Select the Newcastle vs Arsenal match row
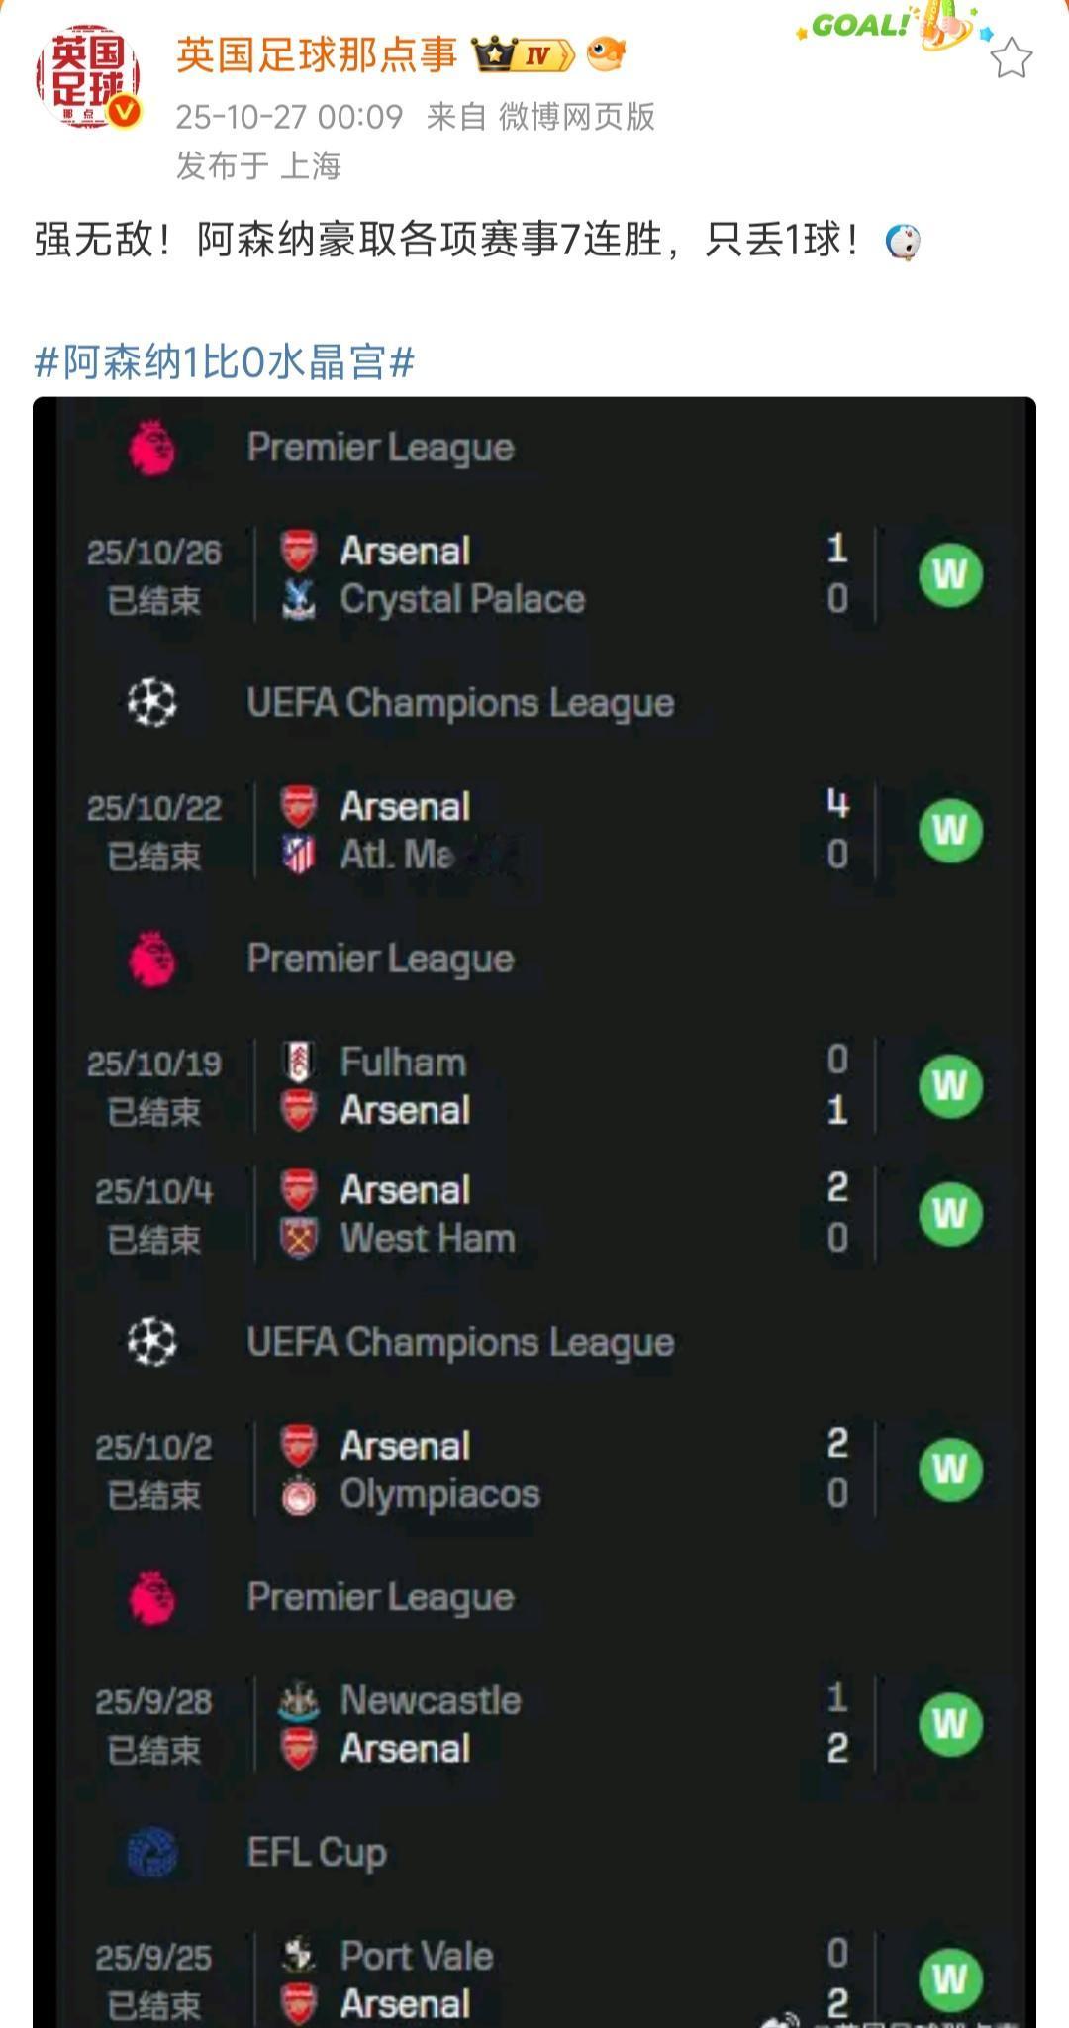 click(x=534, y=1725)
